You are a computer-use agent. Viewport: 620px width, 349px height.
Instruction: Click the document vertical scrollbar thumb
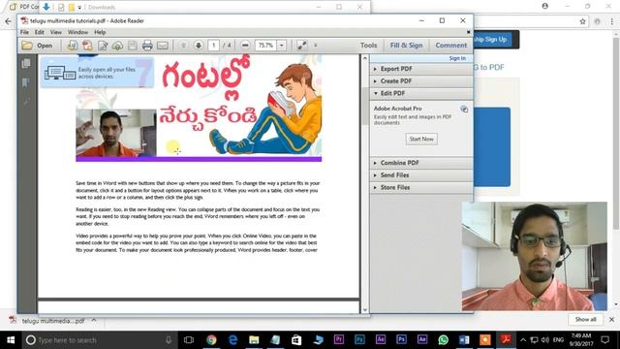[364, 106]
